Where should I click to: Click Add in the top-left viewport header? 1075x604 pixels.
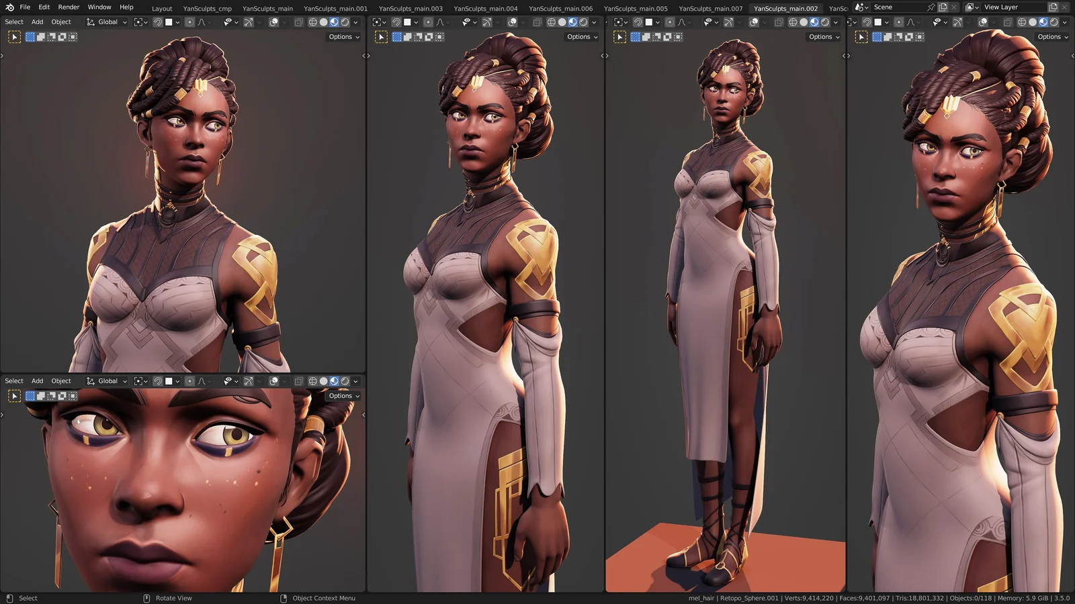click(37, 22)
